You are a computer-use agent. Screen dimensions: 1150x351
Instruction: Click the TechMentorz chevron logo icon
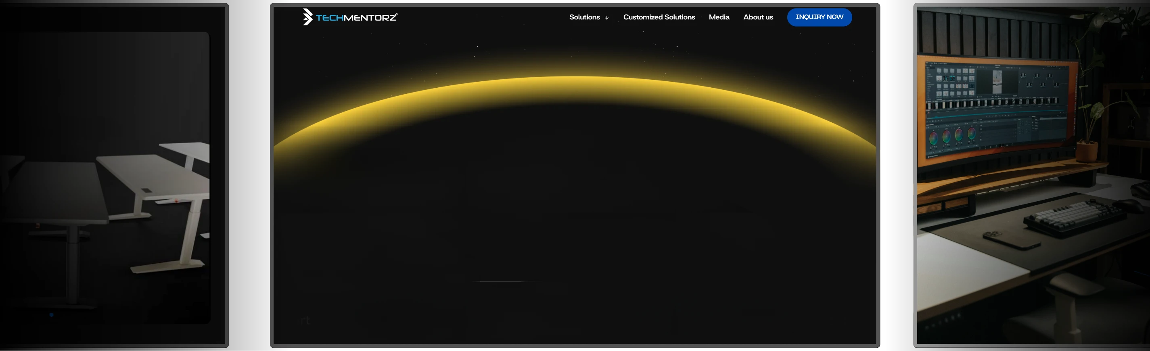coord(307,17)
